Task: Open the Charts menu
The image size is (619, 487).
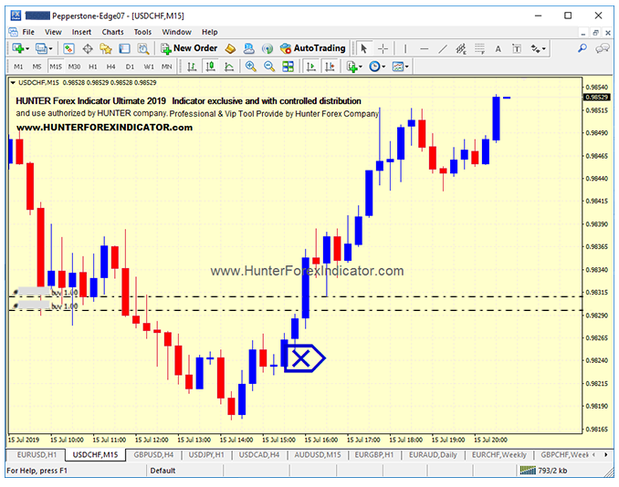Action: click(x=112, y=32)
